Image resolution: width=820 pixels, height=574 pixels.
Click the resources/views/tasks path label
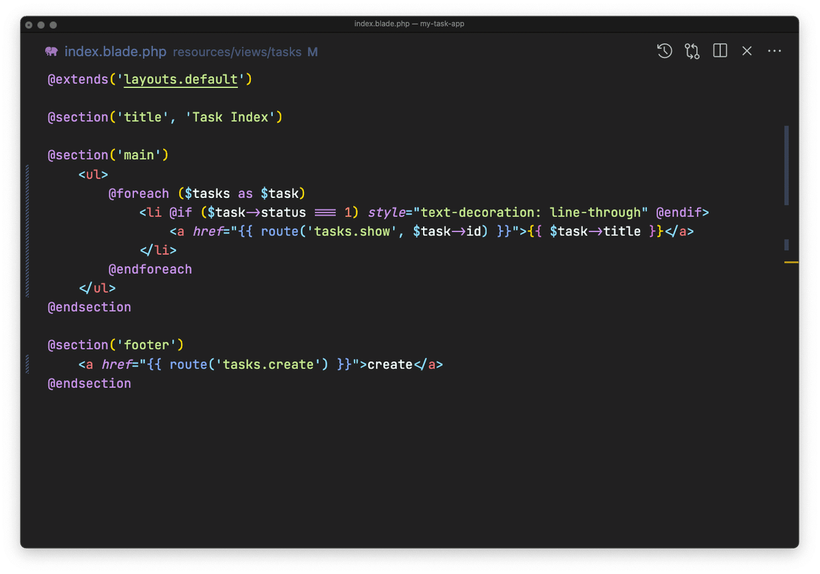[237, 52]
